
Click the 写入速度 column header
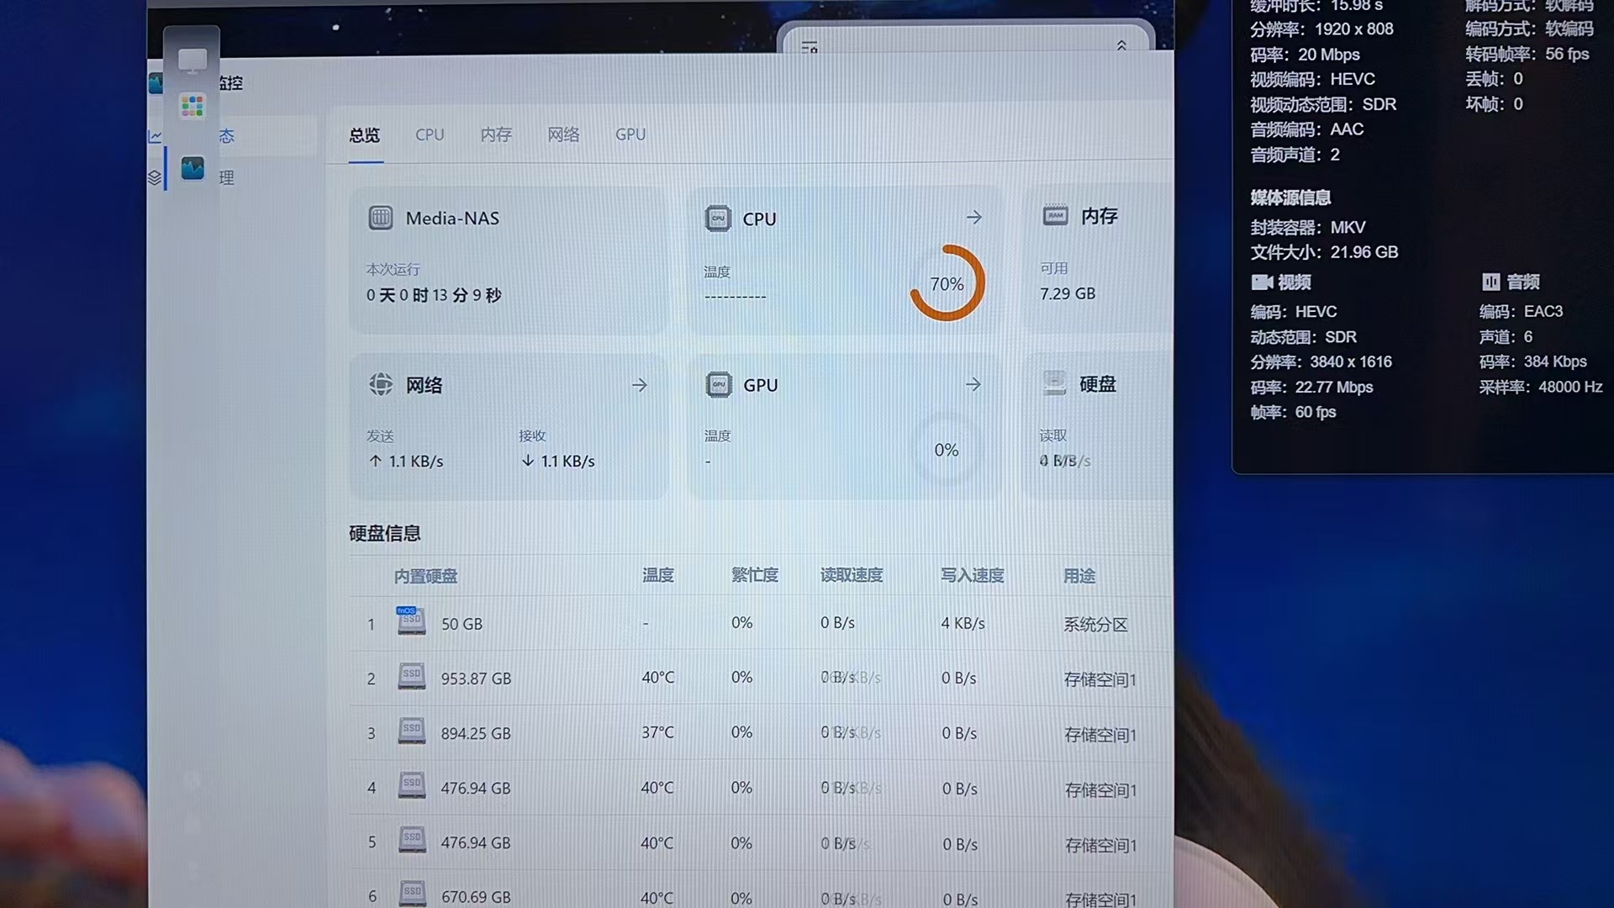973,576
